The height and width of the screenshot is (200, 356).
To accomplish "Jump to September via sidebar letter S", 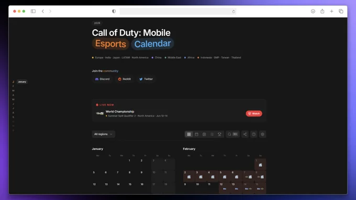I will click(x=13, y=117).
